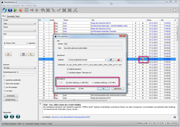This screenshot has height=127, width=180.
Task: Click the Livestreams button
Action: click(x=11, y=96)
